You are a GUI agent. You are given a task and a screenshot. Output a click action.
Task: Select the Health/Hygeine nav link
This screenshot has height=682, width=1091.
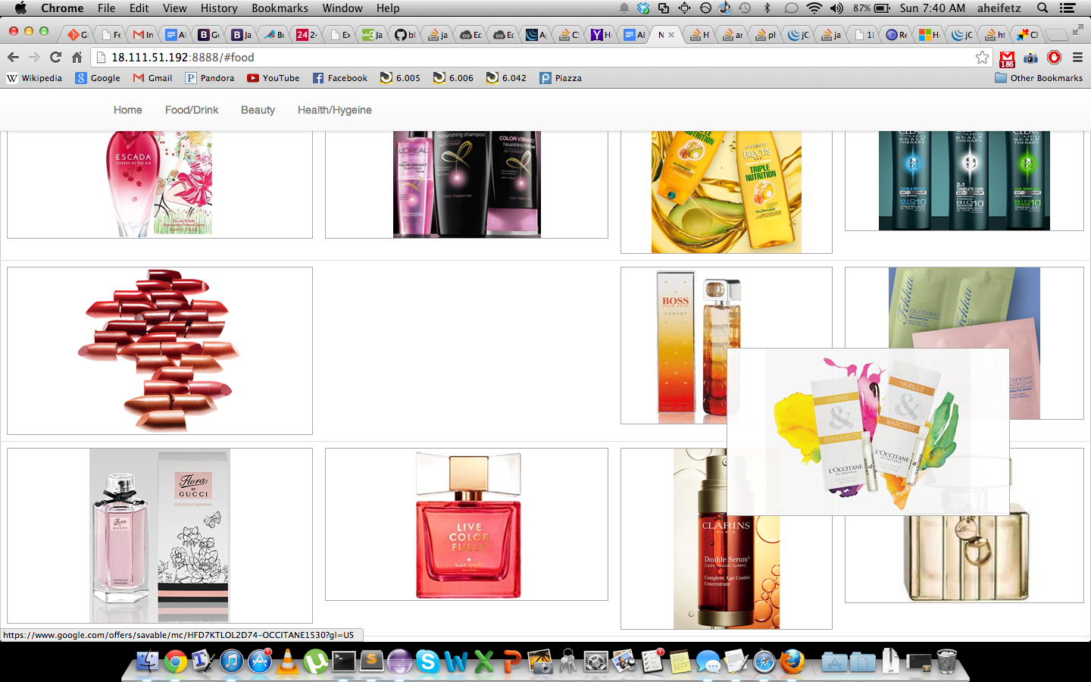click(335, 110)
